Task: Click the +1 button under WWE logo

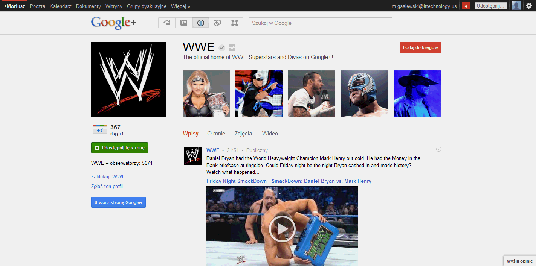Action: pos(100,130)
